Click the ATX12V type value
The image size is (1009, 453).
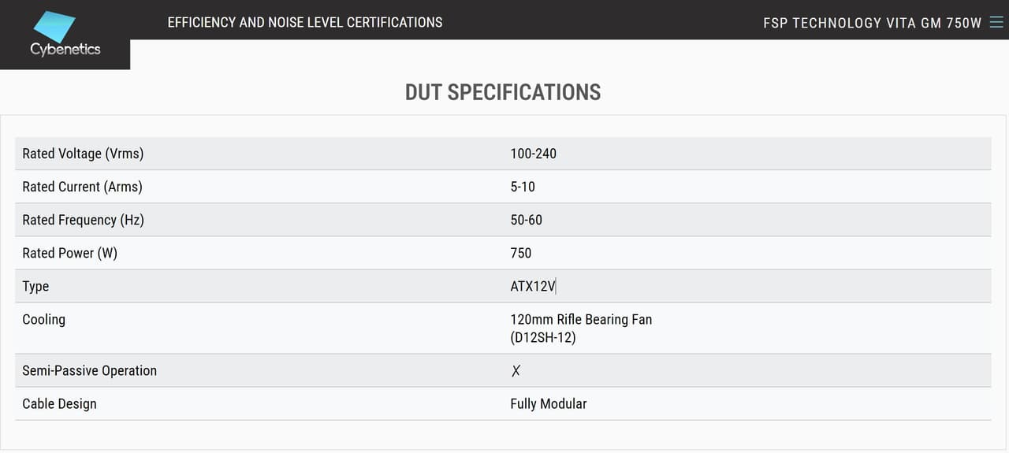[x=533, y=286]
